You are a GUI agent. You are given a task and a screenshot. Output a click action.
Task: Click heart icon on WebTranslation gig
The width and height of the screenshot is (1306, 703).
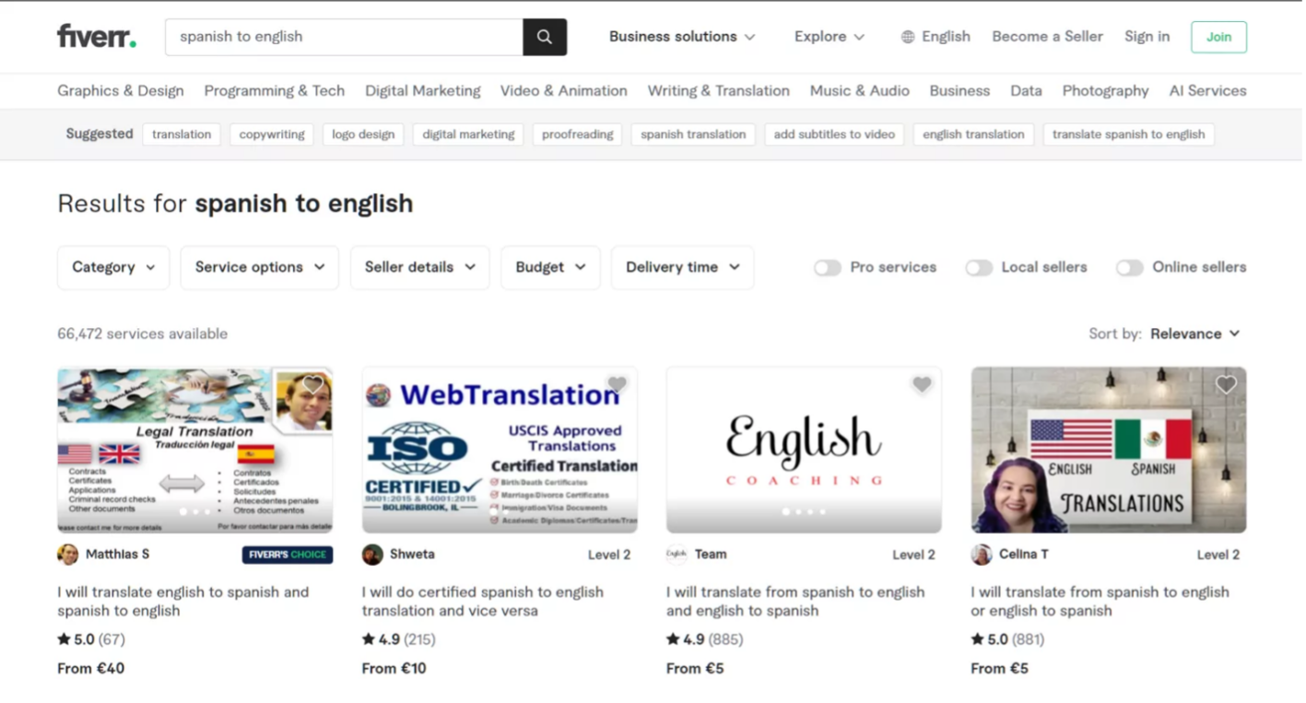tap(618, 384)
